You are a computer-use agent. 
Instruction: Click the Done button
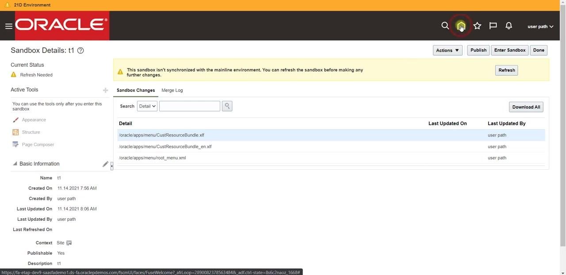(x=539, y=50)
